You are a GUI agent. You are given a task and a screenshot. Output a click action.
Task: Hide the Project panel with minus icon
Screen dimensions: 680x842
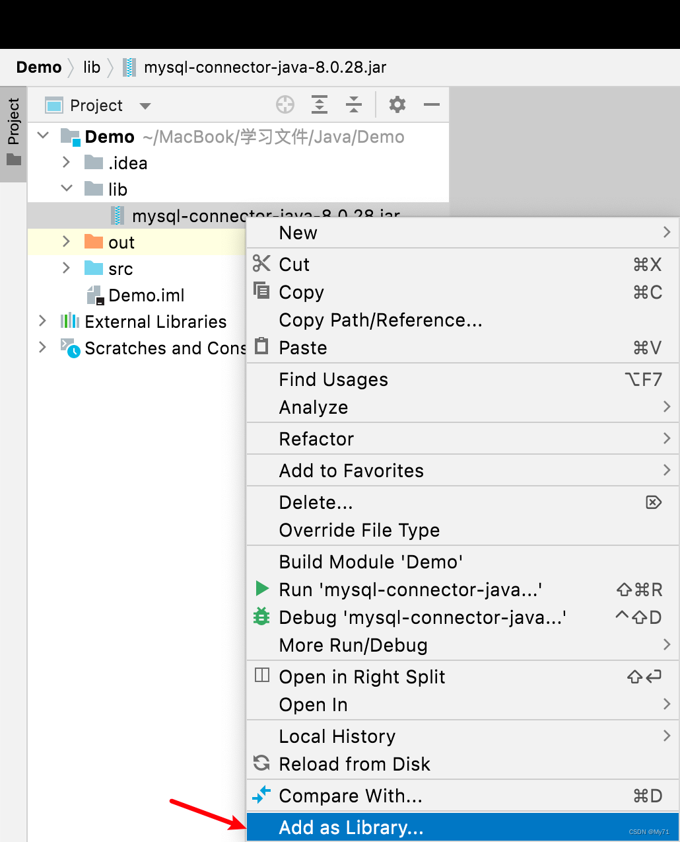(x=432, y=104)
